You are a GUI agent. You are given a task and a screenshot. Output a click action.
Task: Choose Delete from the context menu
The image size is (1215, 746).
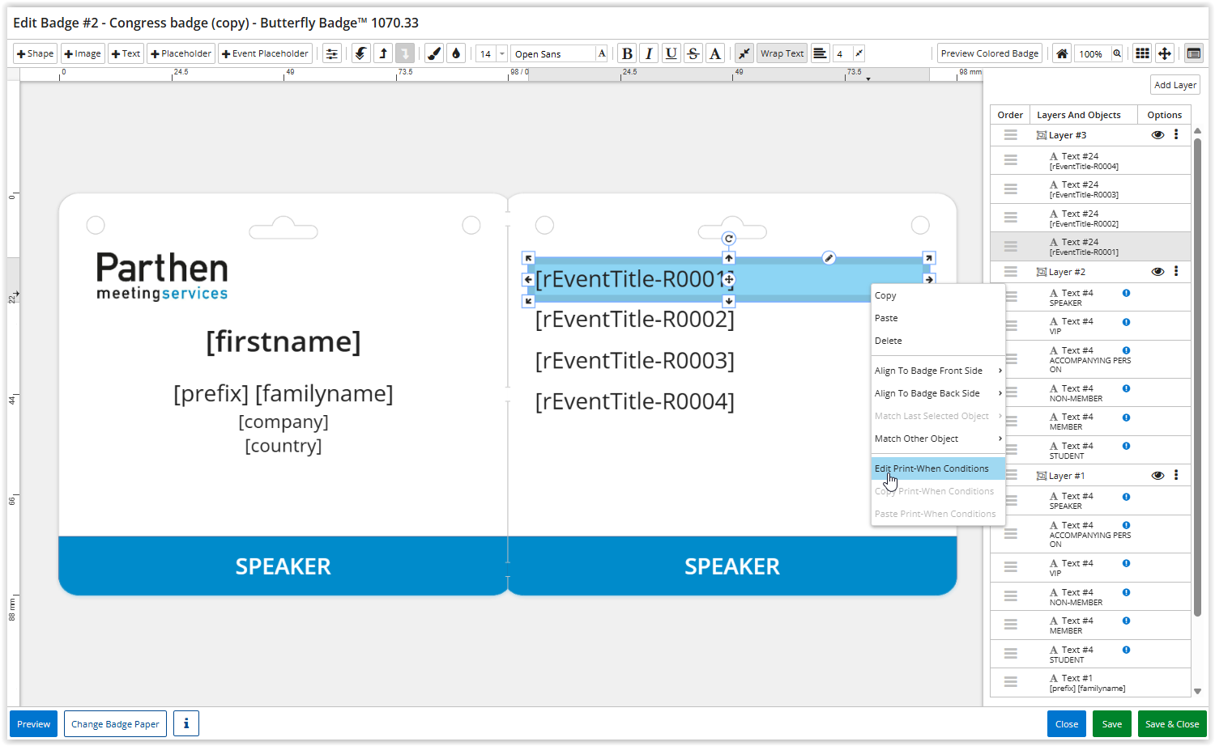click(889, 341)
